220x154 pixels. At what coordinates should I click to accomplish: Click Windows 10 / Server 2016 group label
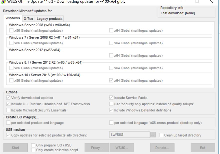click(45, 75)
